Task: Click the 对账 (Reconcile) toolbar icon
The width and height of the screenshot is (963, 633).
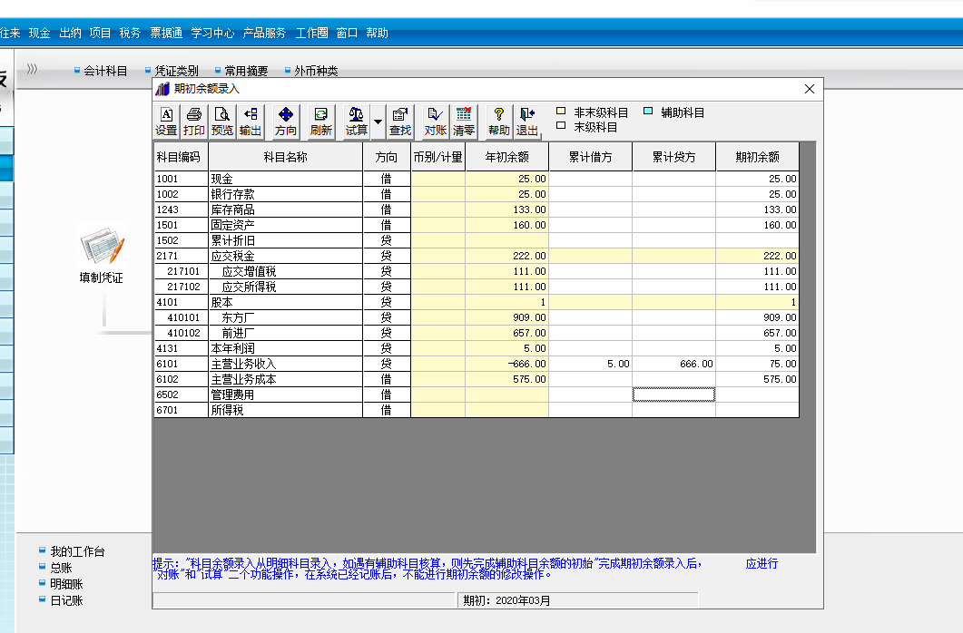Action: [x=436, y=122]
